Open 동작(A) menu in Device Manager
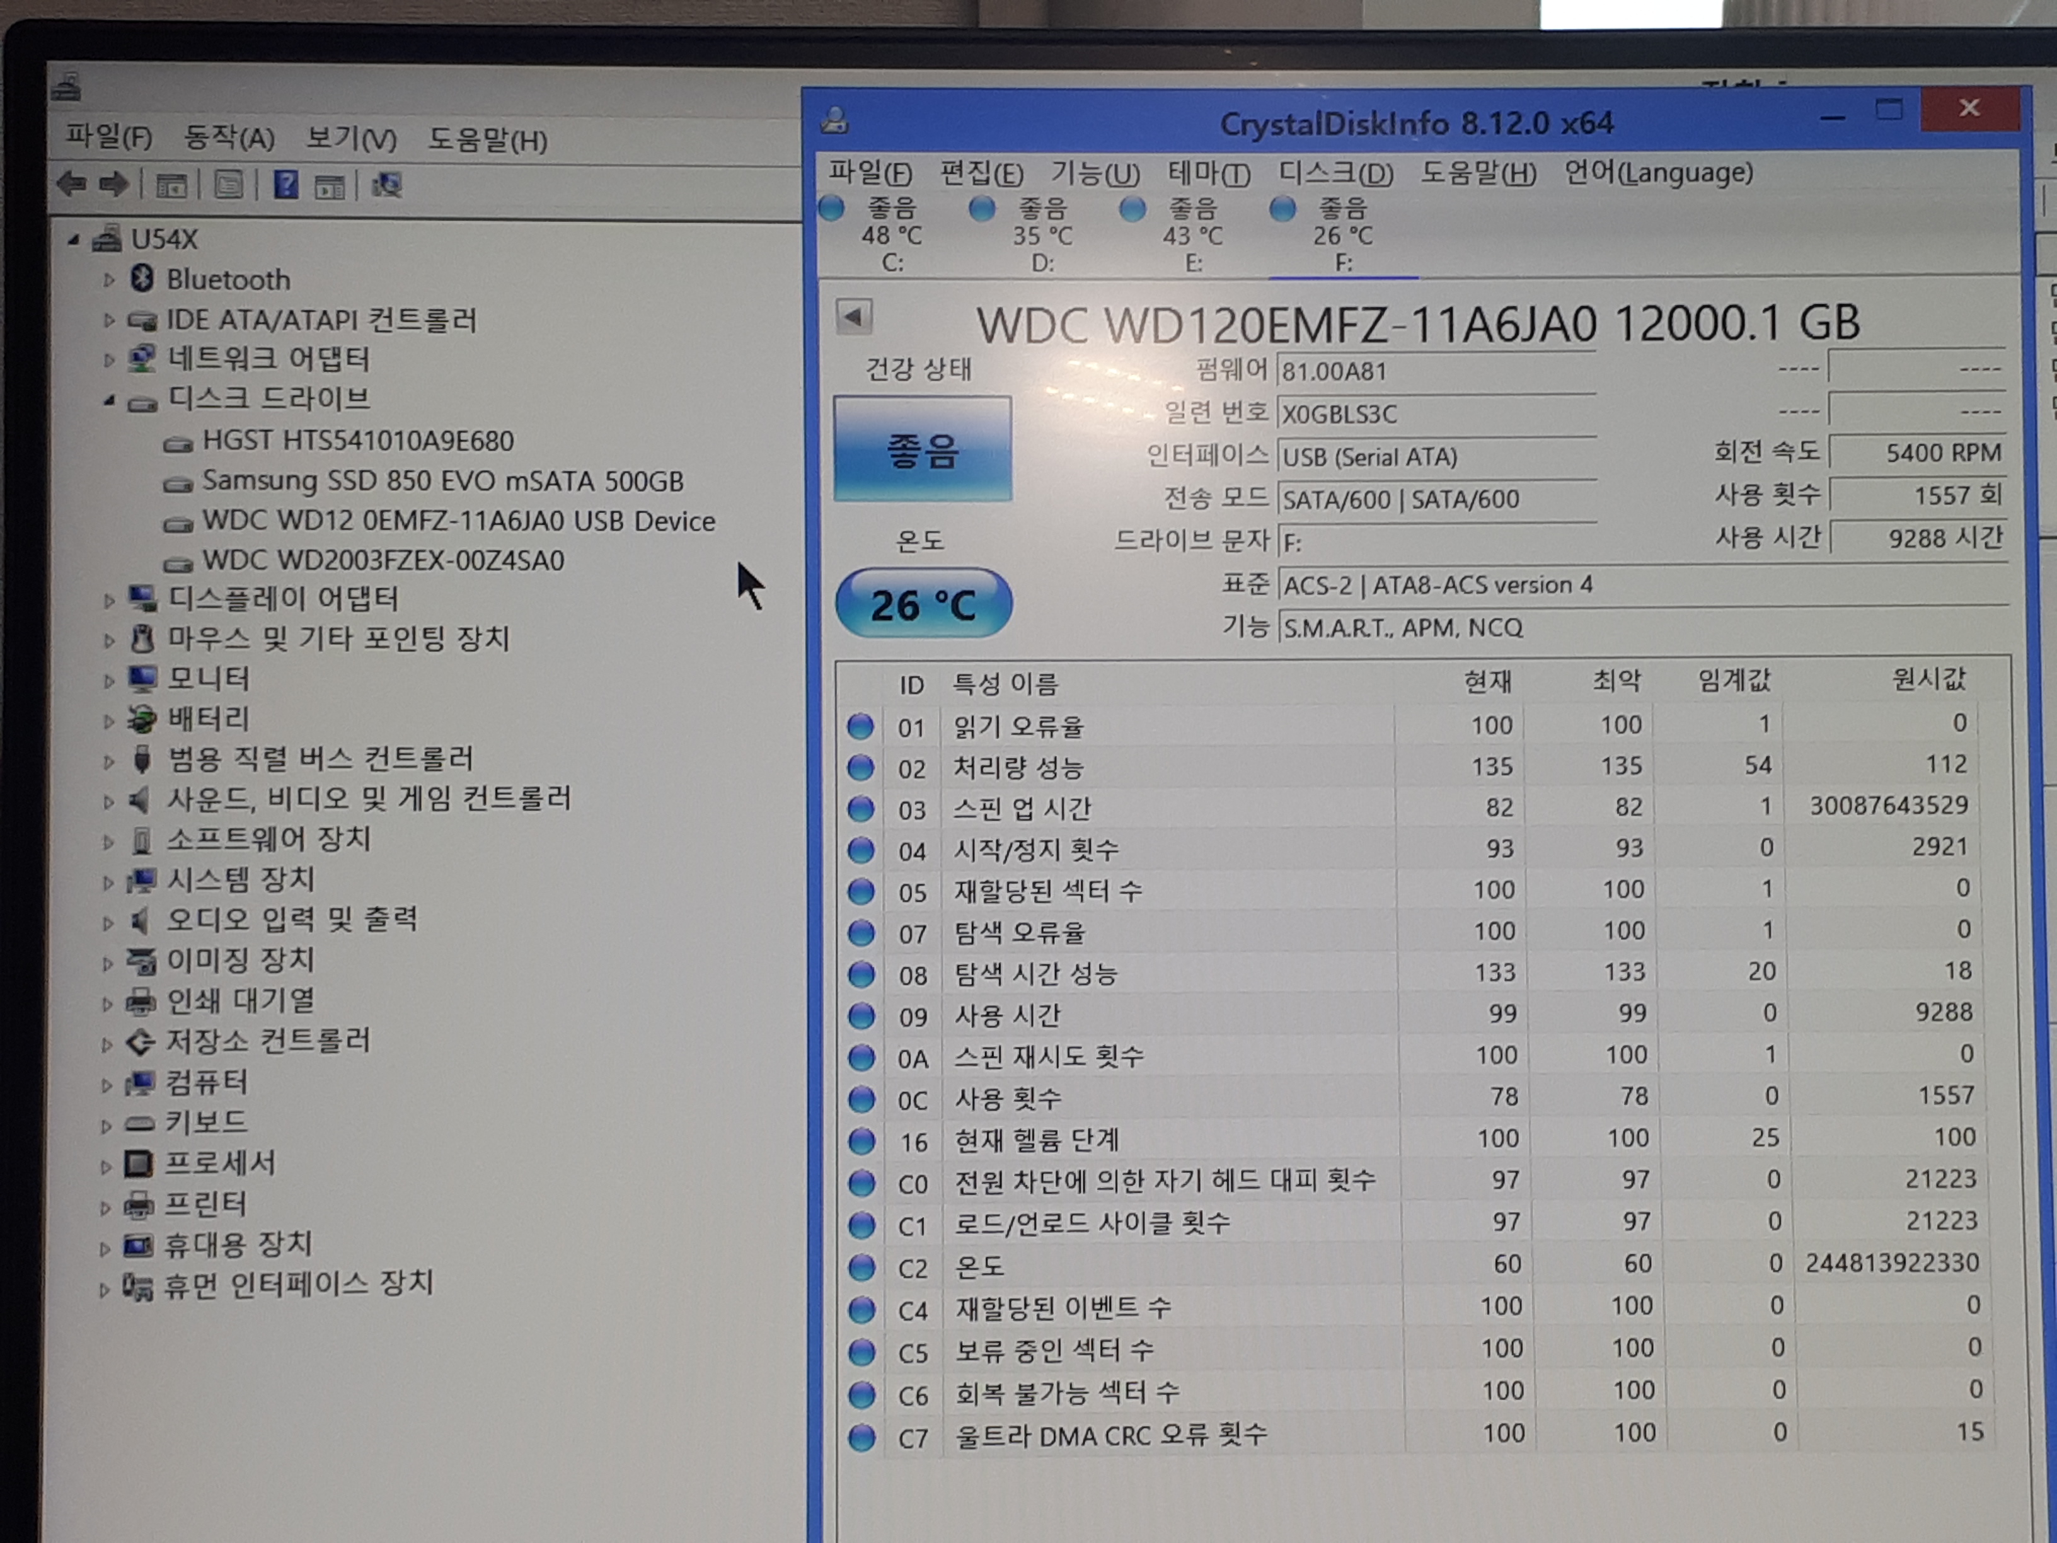The width and height of the screenshot is (2057, 1543). [x=229, y=137]
